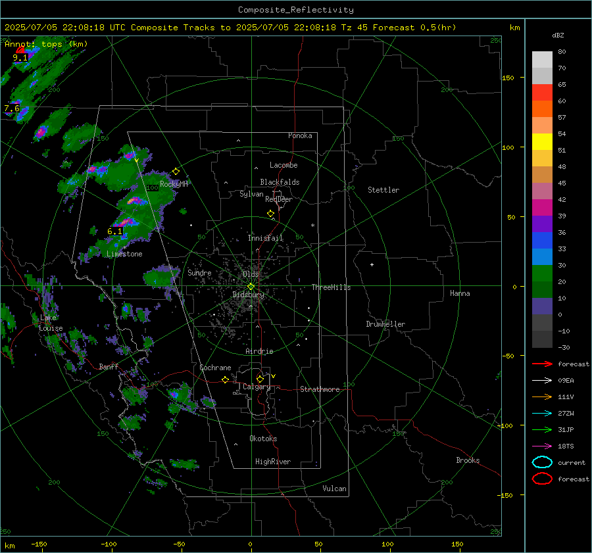Click the cyan current ellipse icon
The image size is (592, 553).
tap(542, 462)
